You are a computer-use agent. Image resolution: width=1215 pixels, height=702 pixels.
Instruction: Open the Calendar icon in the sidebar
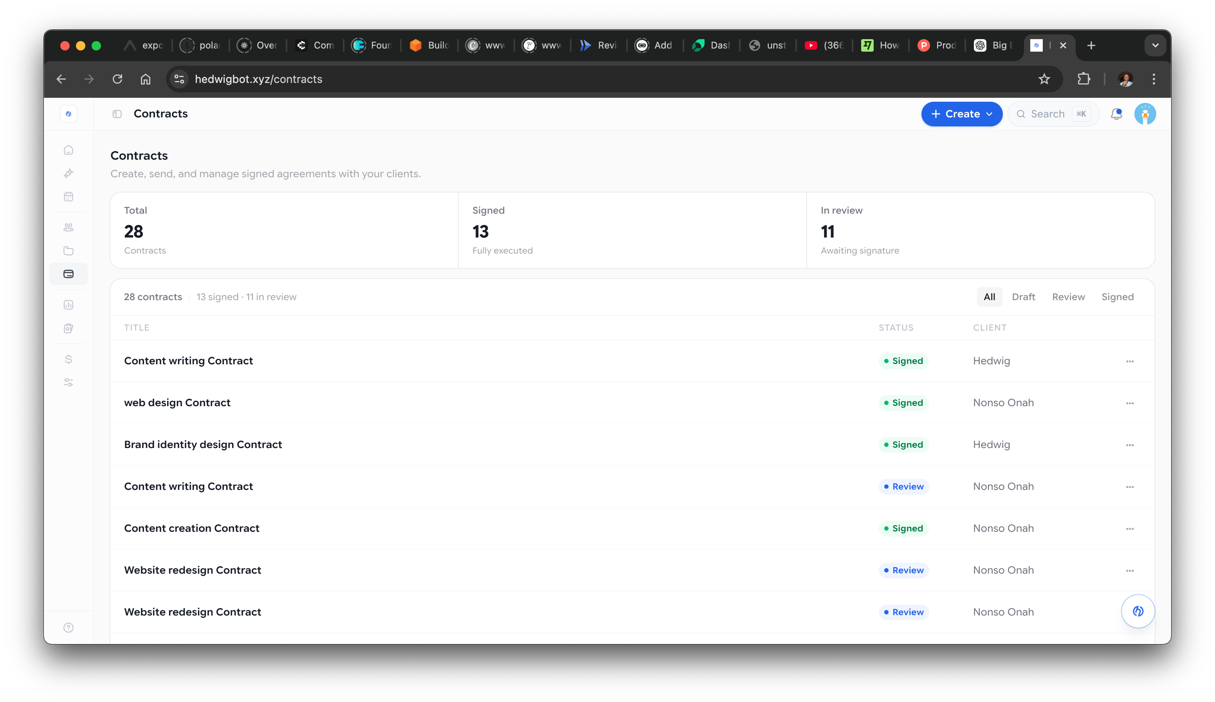[x=69, y=196]
